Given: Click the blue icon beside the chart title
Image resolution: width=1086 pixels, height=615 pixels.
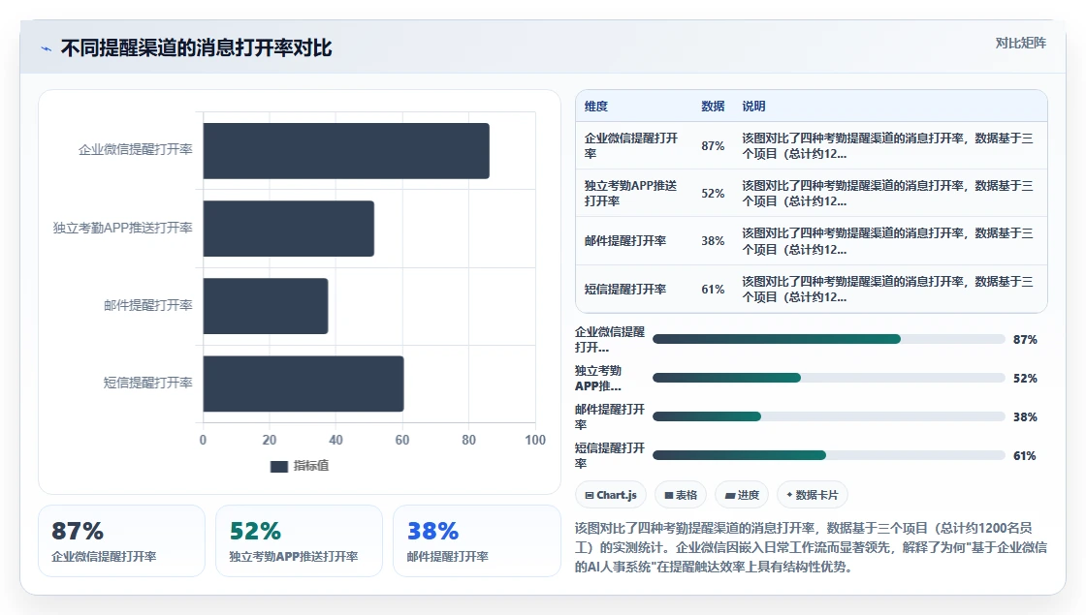Looking at the screenshot, I should (x=47, y=48).
